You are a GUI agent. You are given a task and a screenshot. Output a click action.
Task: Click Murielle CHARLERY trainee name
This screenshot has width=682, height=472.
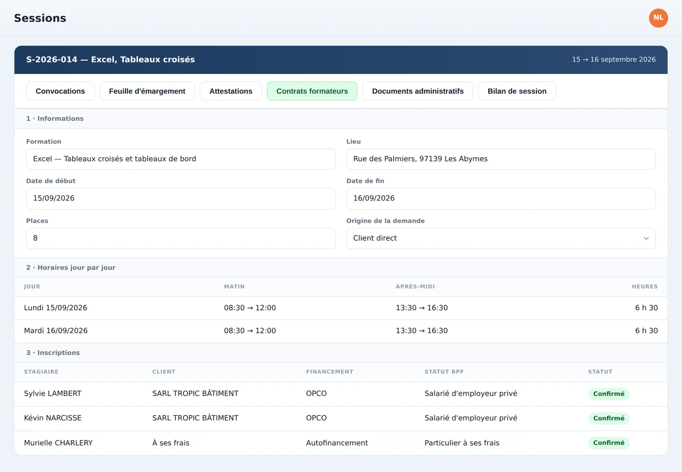pos(58,443)
